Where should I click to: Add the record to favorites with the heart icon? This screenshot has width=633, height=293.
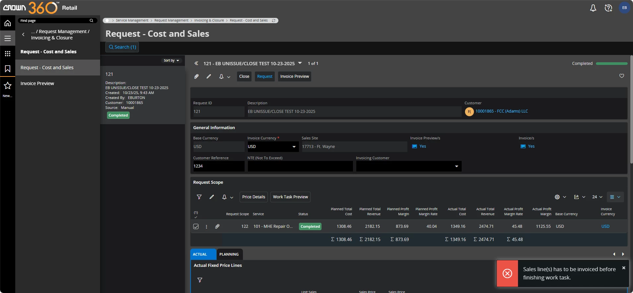[622, 76]
